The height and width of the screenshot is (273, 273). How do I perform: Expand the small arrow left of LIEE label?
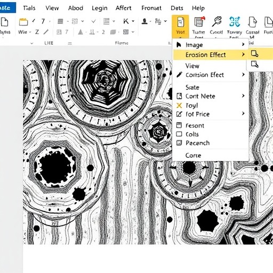(32, 43)
